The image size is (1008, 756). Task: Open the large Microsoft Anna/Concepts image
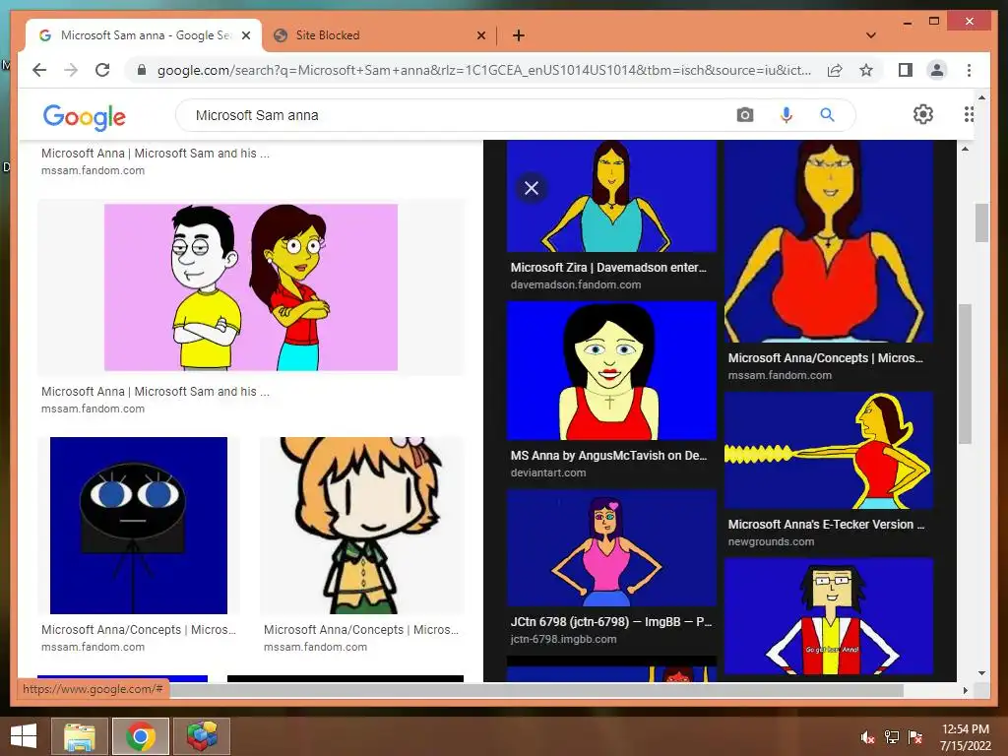coord(829,241)
